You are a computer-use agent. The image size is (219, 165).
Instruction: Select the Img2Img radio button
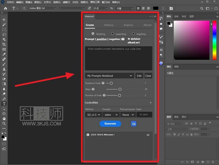tap(133, 34)
